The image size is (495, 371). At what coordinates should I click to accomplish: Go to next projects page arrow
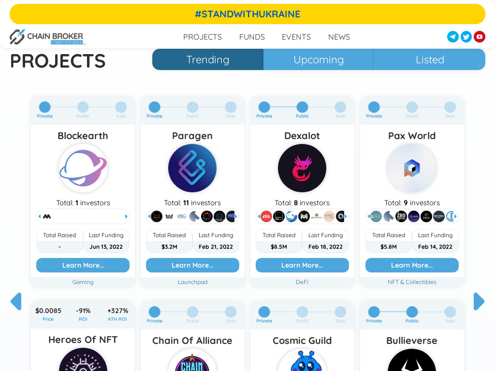coord(479,301)
